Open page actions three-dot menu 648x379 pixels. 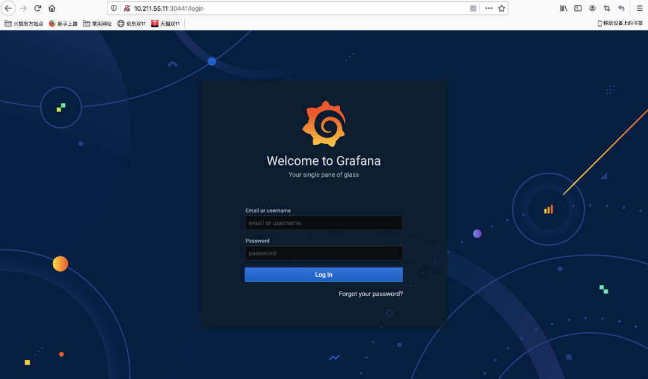point(489,8)
